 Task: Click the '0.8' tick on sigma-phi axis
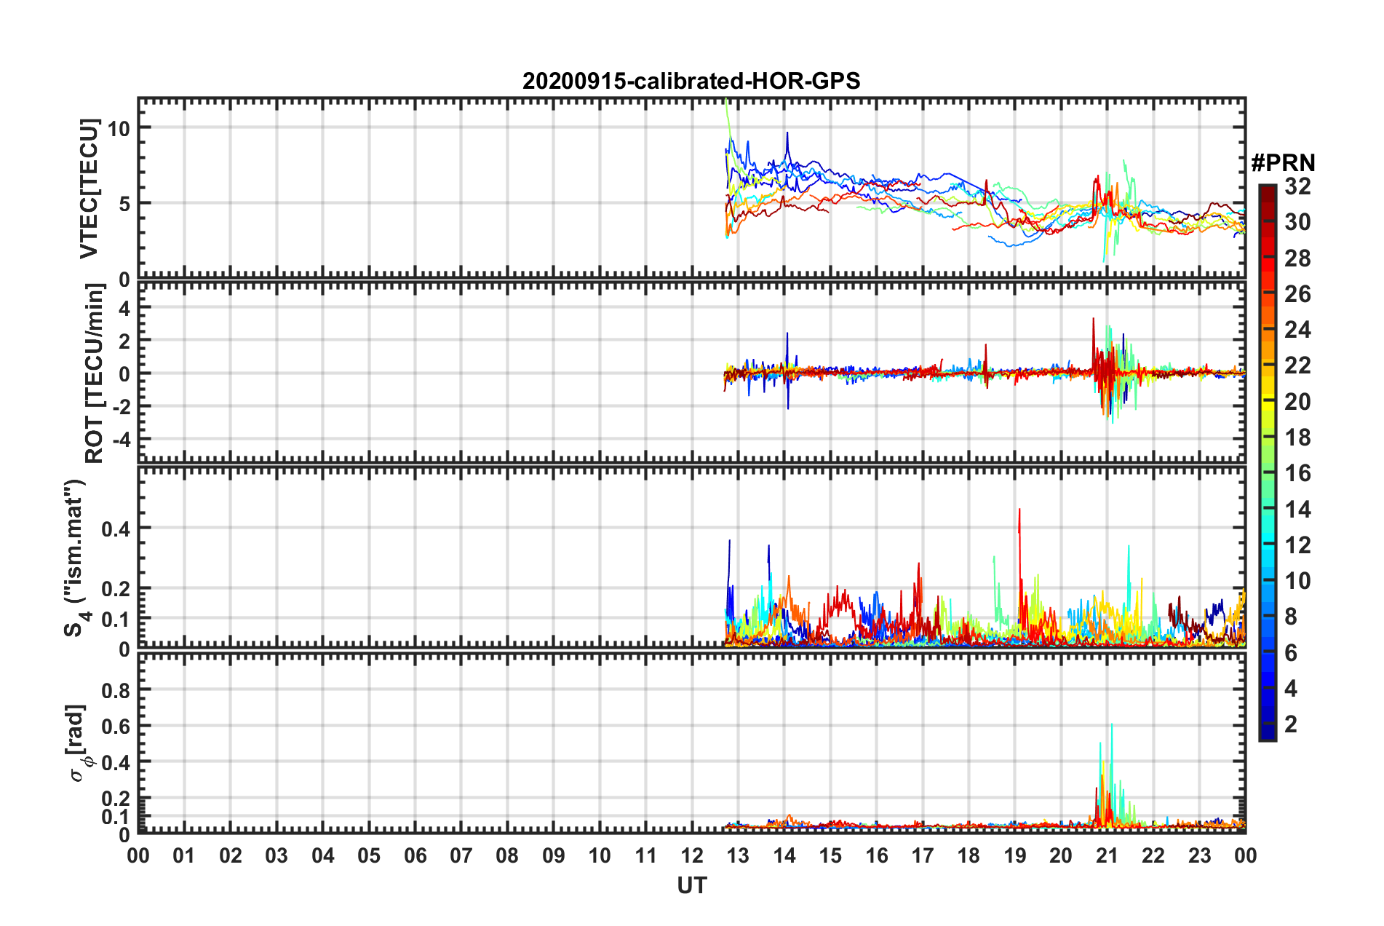pyautogui.click(x=116, y=690)
